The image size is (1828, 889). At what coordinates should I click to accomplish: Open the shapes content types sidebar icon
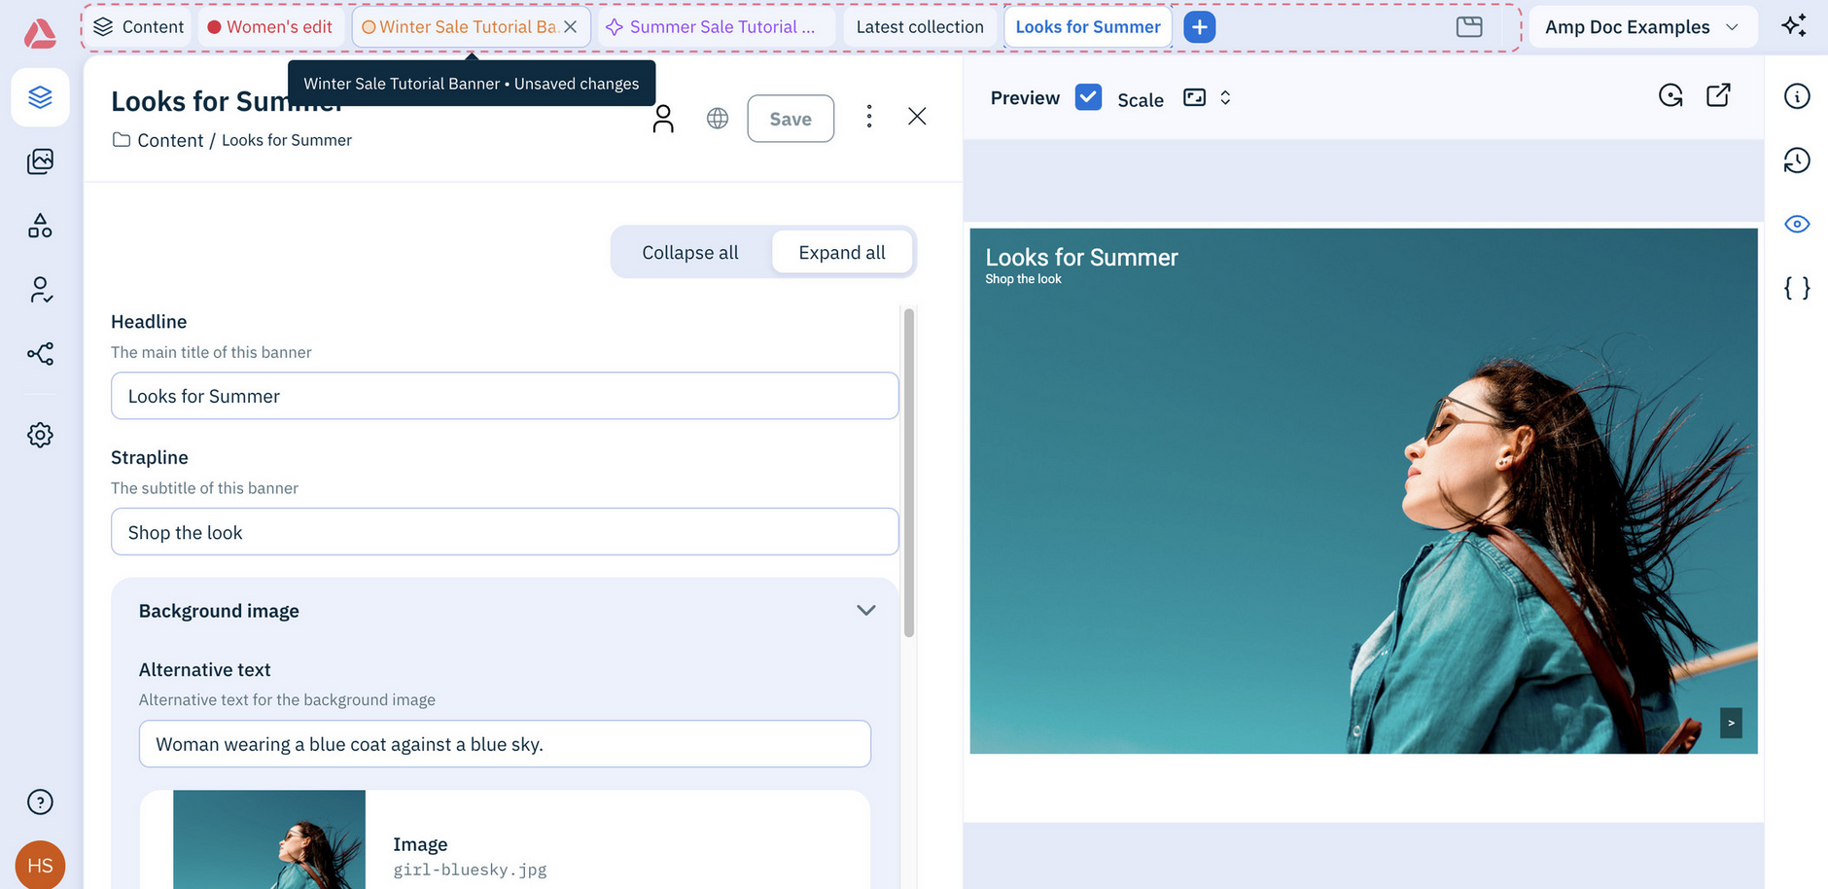40,226
